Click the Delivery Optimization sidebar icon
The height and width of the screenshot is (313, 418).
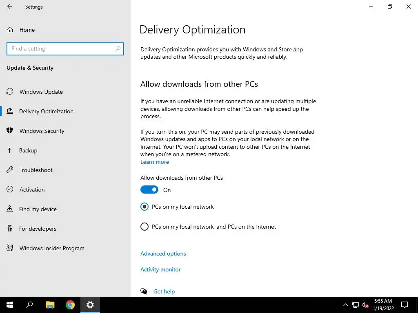point(10,111)
